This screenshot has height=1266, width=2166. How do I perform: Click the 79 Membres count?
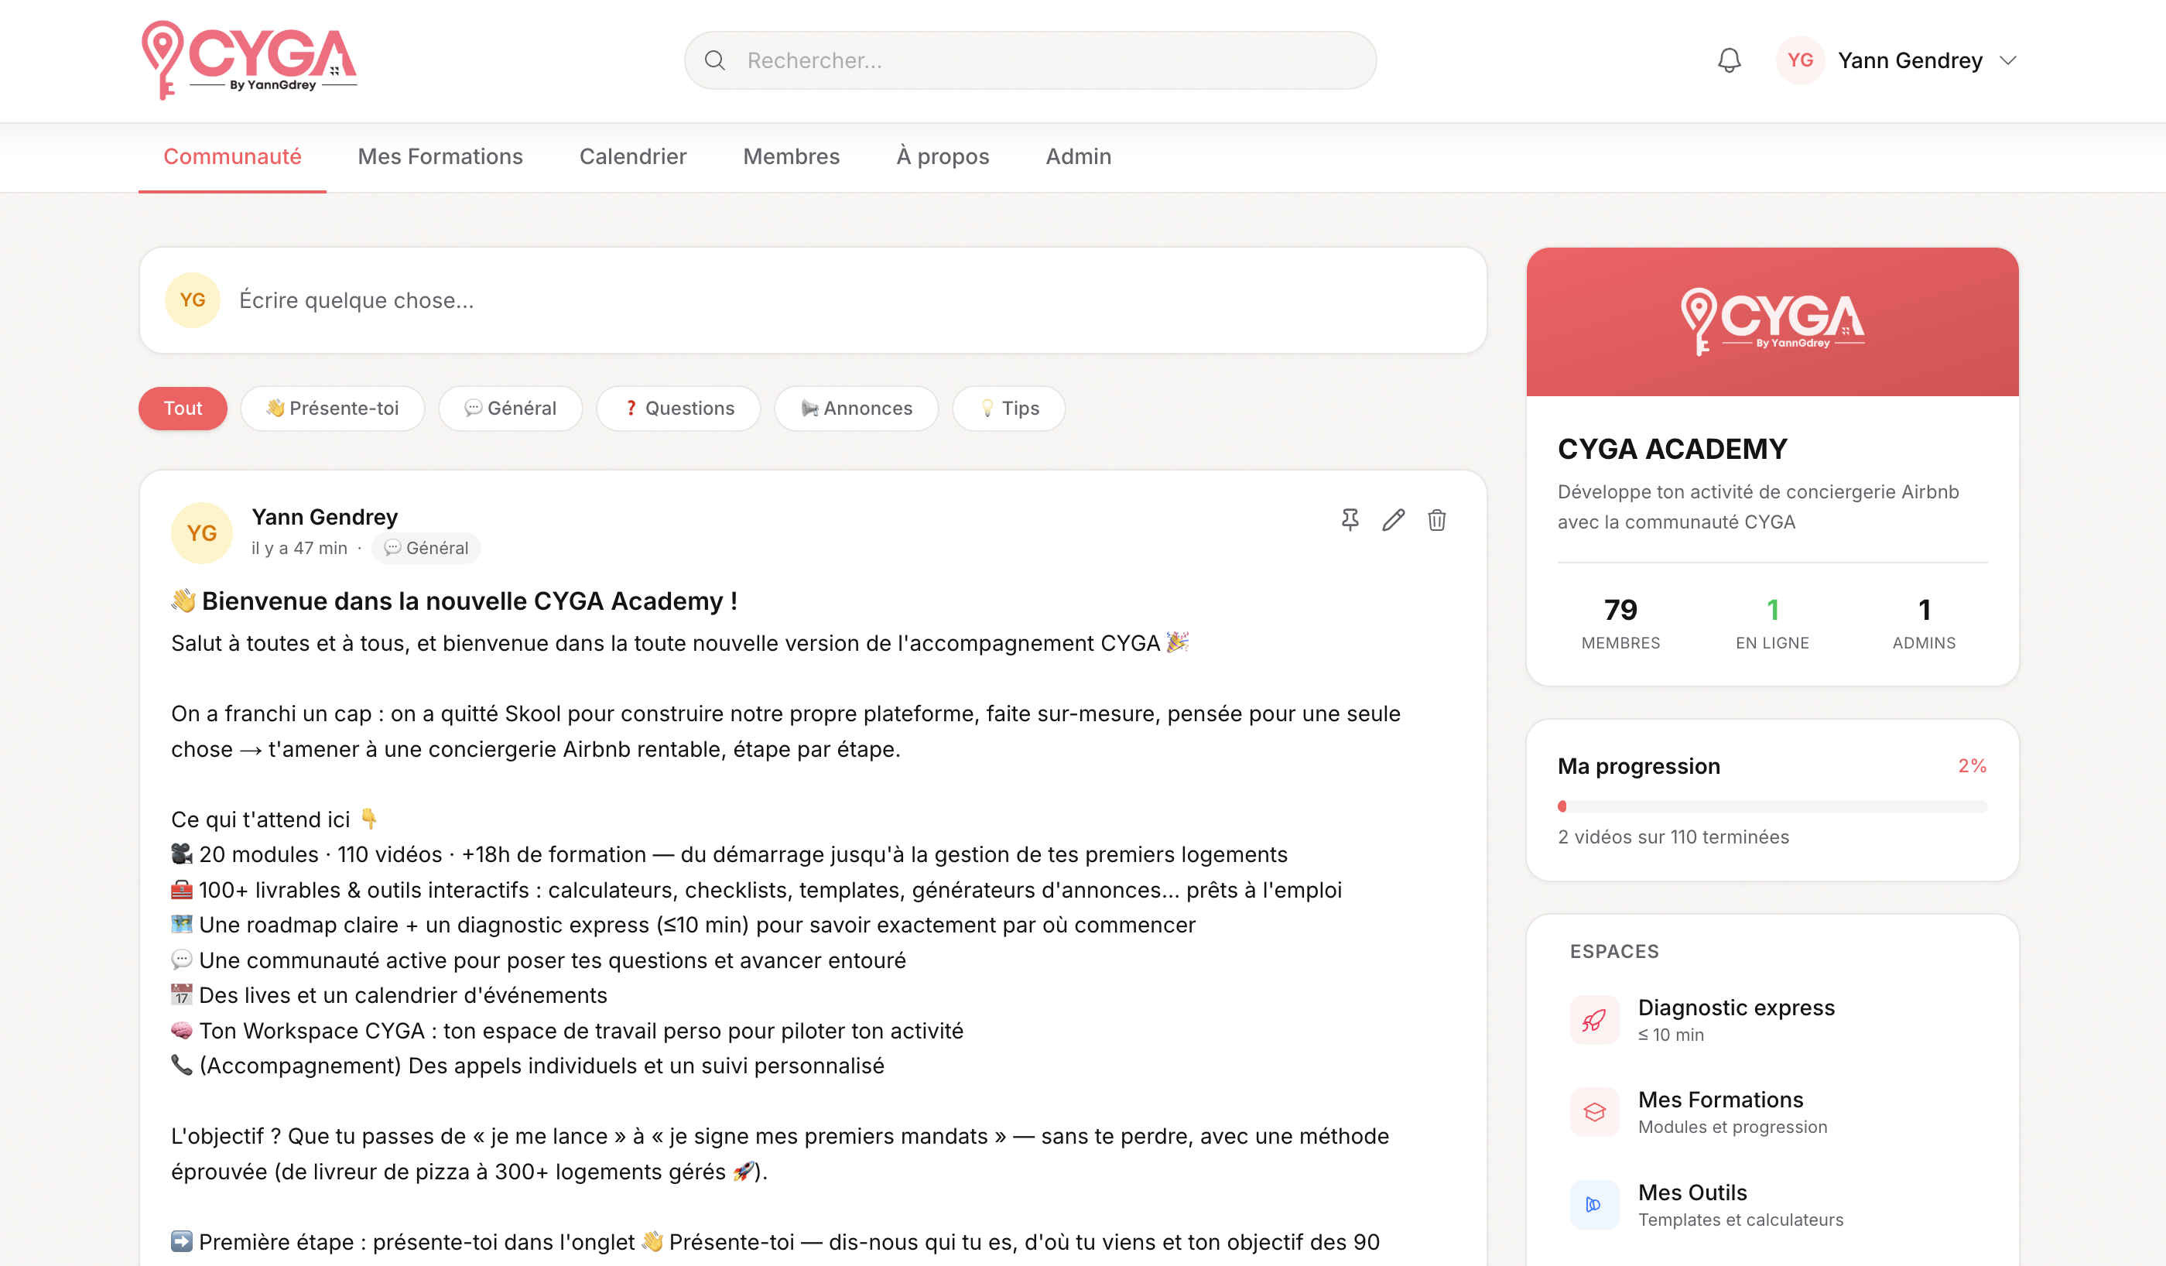coord(1620,623)
